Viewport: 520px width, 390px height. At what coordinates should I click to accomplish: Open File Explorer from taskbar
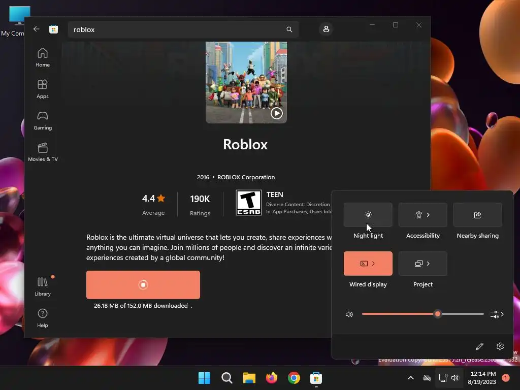249,378
